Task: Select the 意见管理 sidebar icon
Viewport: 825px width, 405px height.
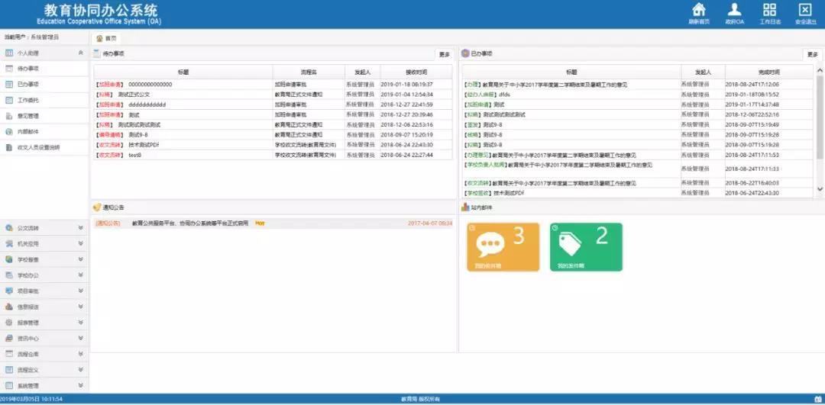Action: pyautogui.click(x=9, y=116)
